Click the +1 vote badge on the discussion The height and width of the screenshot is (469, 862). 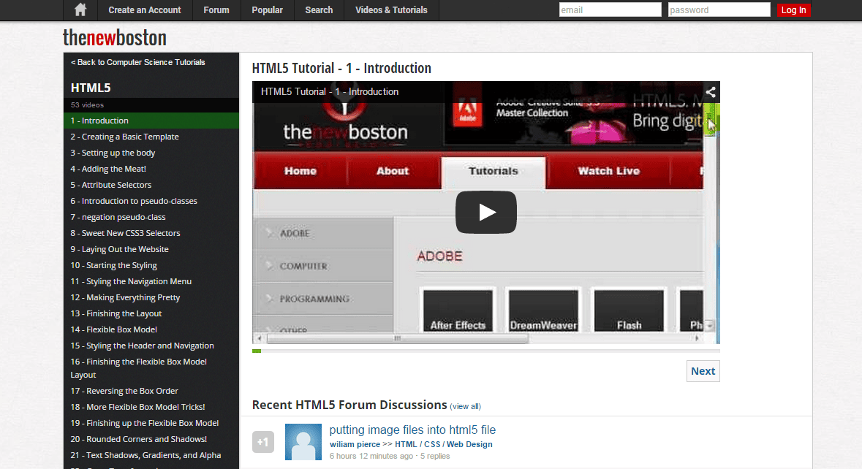point(262,441)
